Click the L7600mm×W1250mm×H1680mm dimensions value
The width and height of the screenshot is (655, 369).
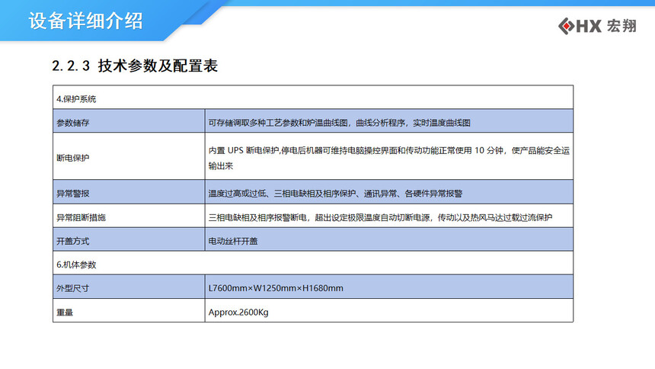click(x=276, y=288)
